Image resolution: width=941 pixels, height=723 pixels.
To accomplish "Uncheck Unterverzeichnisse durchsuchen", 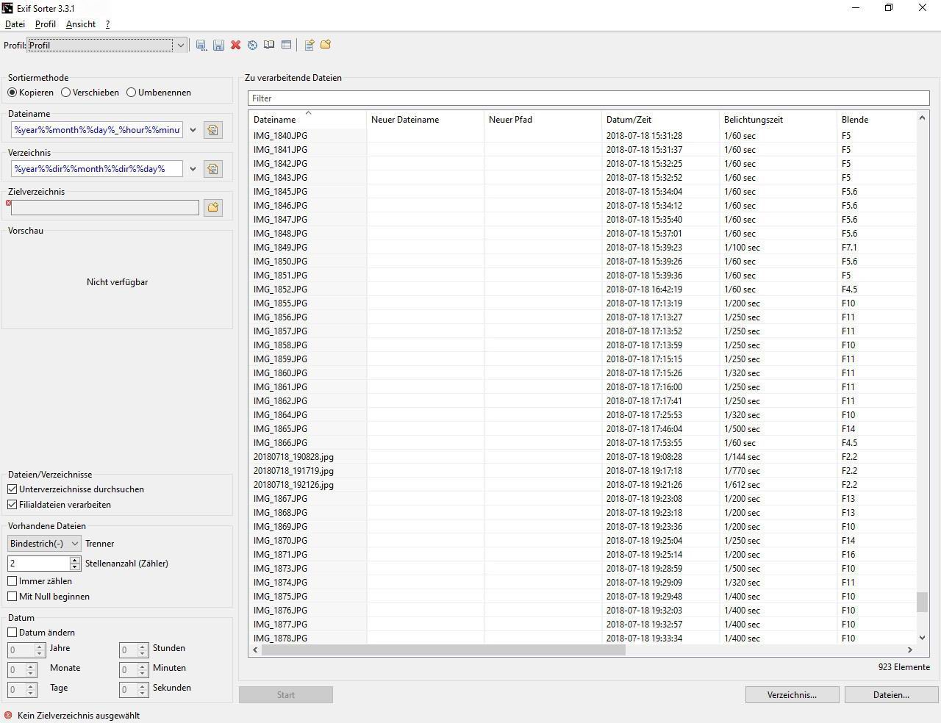I will pos(12,489).
